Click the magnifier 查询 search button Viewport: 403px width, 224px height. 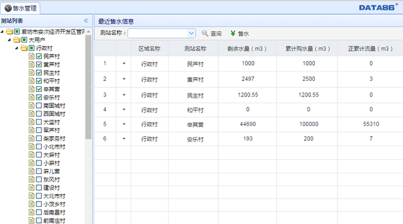point(211,33)
